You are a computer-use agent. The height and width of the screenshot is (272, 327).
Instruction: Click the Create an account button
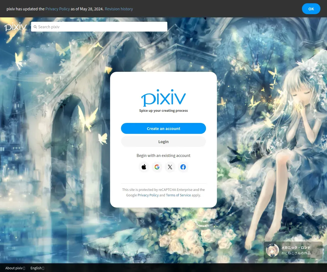(x=163, y=128)
